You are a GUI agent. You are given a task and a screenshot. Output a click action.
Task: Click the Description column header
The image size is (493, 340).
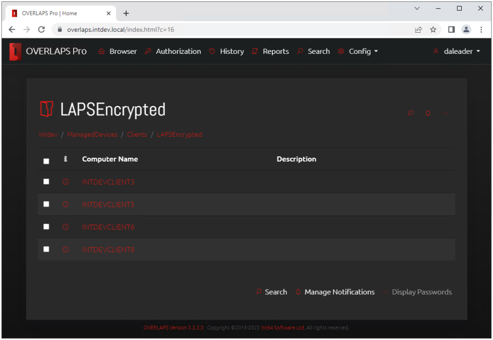point(297,159)
